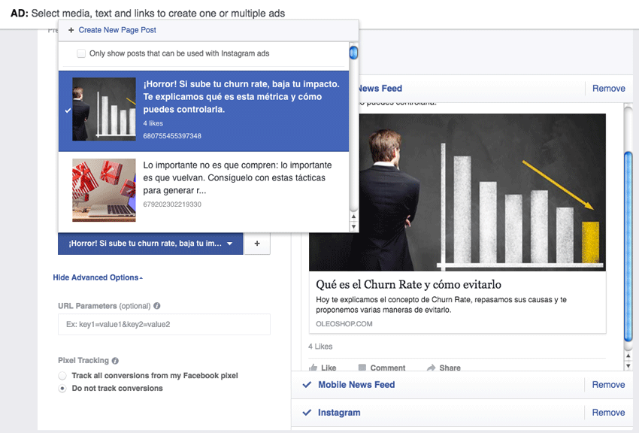Remove the Mobile News Feed placement
The height and width of the screenshot is (433, 639).
tap(608, 385)
